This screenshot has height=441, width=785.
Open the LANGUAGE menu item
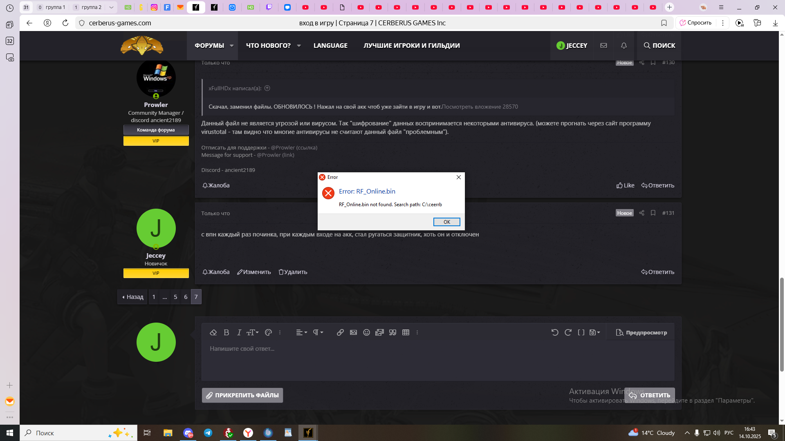tap(330, 45)
